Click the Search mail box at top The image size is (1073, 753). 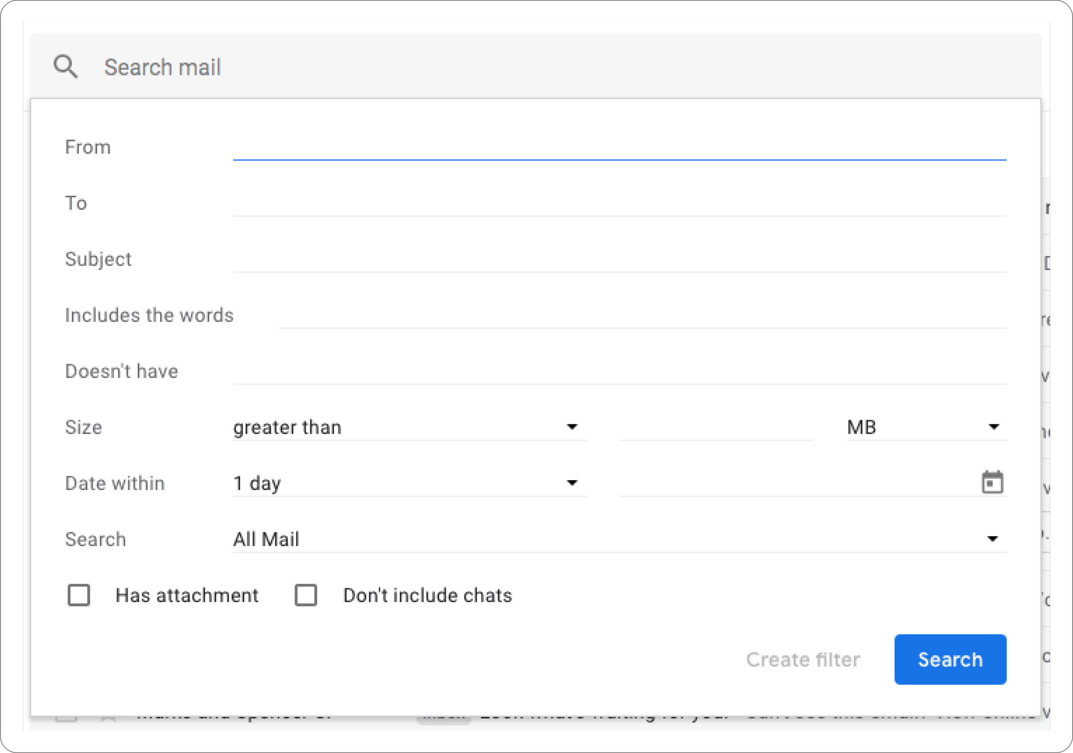(x=561, y=67)
